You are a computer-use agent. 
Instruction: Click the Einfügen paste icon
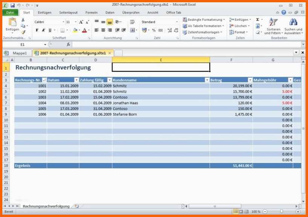(x=12, y=23)
